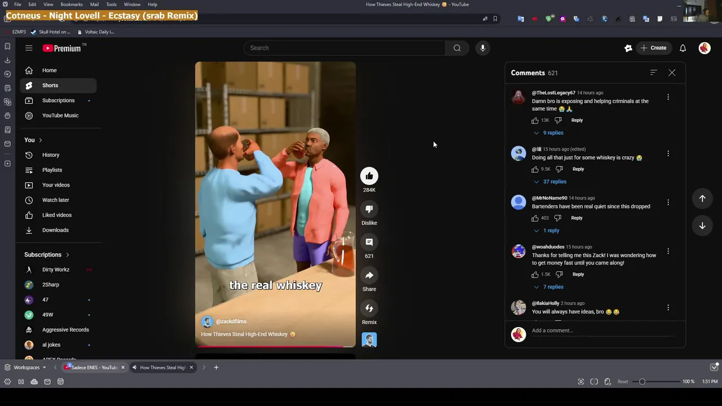This screenshot has height=406, width=722.
Task: Open comment sort options
Action: (654, 73)
